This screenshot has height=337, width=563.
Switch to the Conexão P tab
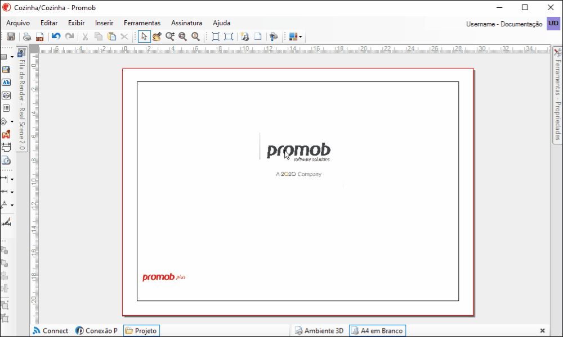(x=96, y=331)
